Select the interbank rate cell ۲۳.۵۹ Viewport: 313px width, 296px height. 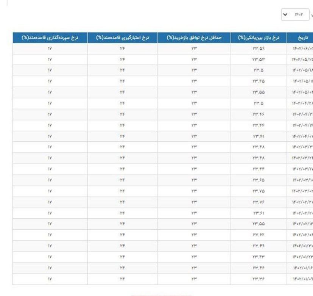click(258, 49)
